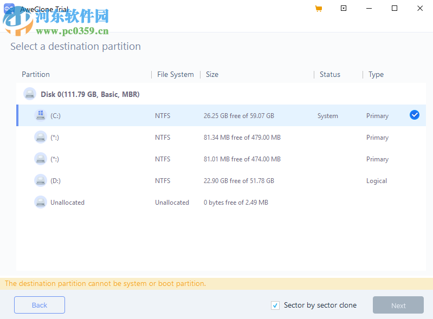Click the shopping cart purchase icon
Viewport: 433px width, 319px height.
pos(318,9)
